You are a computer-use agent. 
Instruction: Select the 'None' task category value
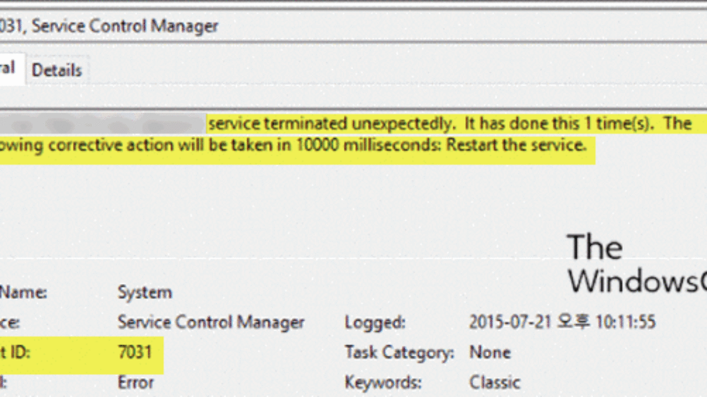click(490, 352)
